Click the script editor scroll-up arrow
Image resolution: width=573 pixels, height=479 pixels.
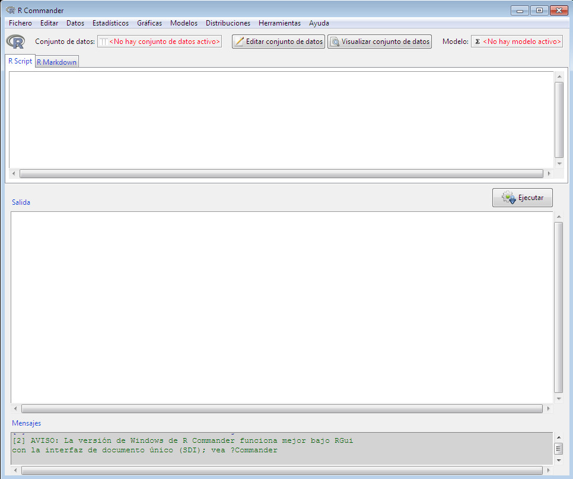point(559,77)
